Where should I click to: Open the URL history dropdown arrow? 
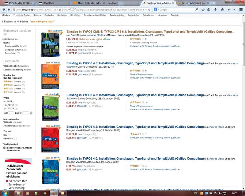[x=146, y=10]
